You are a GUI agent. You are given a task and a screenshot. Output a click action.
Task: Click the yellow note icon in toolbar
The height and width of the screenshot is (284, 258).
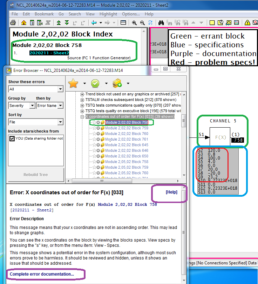point(212,23)
